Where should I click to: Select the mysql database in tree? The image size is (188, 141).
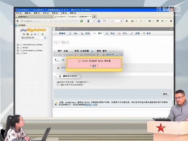(25, 47)
